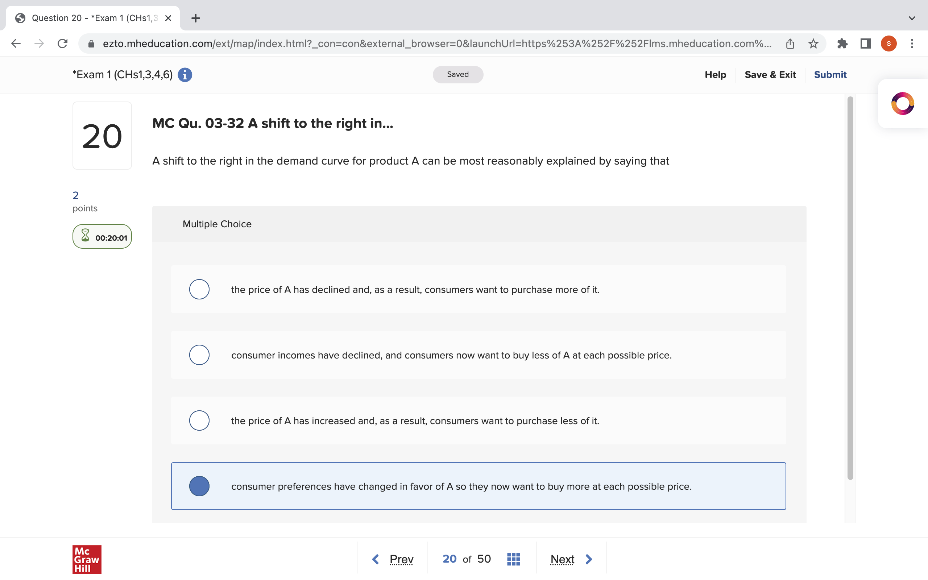Toggle the browser side panel icon
This screenshot has height=580, width=928.
[865, 44]
